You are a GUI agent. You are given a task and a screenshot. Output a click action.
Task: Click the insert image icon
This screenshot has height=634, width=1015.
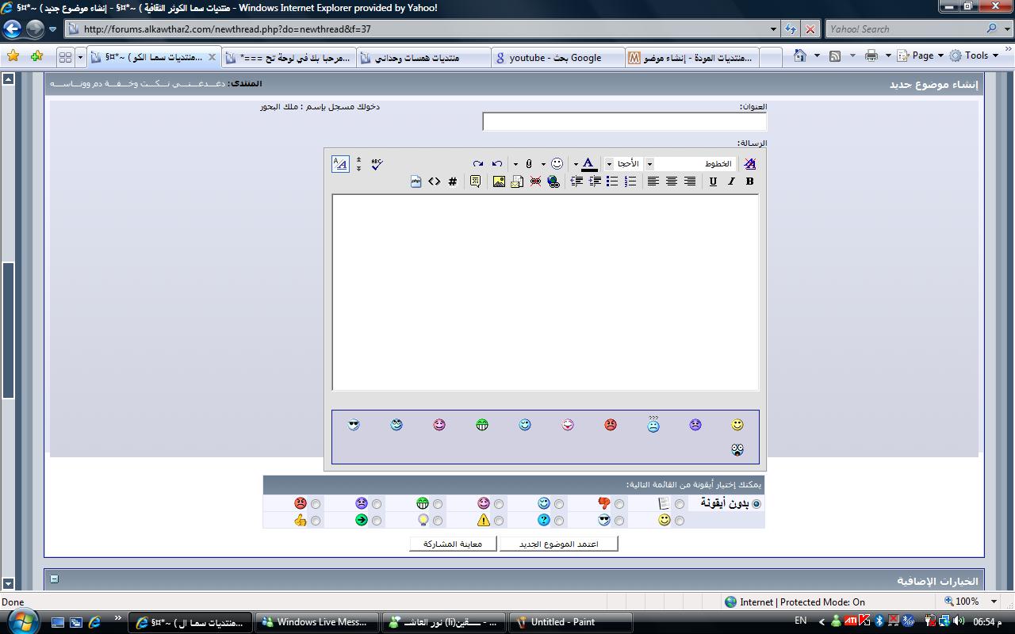499,181
